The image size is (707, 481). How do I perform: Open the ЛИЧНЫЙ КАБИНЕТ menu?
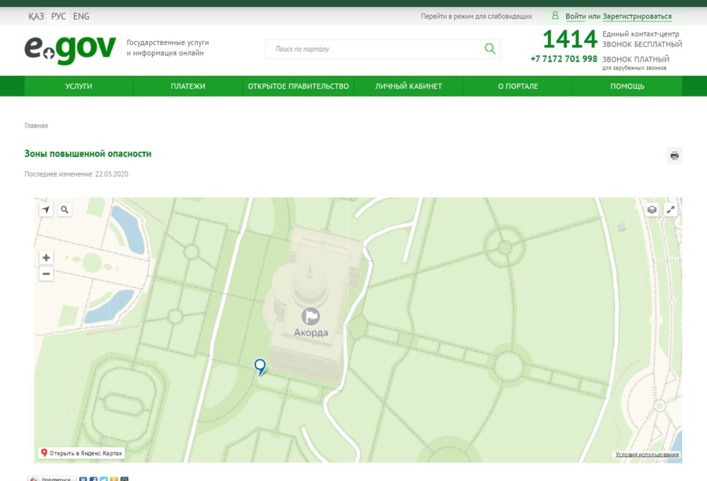click(409, 86)
